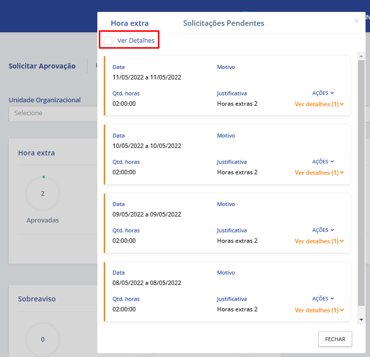Select the Solicitar Aprovação heading link
The image size is (370, 357).
point(42,66)
